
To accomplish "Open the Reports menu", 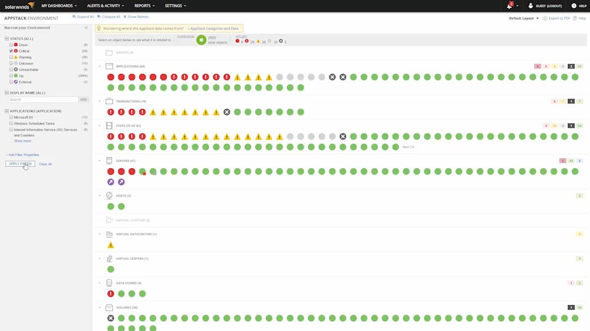I will [144, 6].
